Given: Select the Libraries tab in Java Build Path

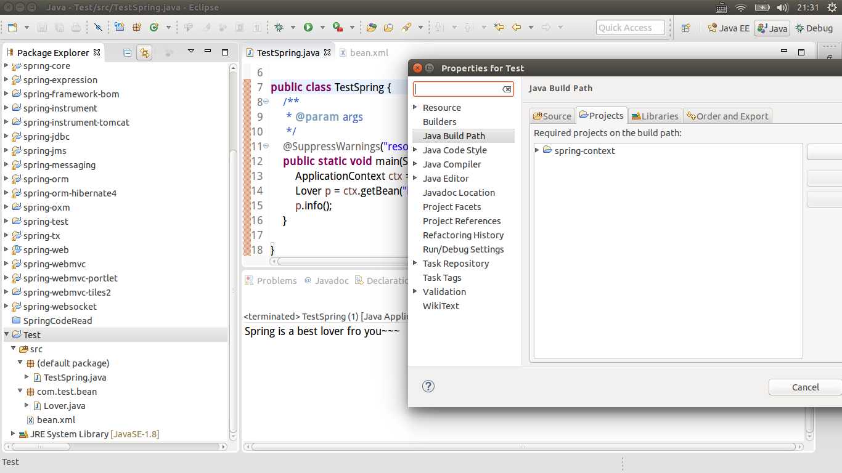Looking at the screenshot, I should tap(655, 116).
